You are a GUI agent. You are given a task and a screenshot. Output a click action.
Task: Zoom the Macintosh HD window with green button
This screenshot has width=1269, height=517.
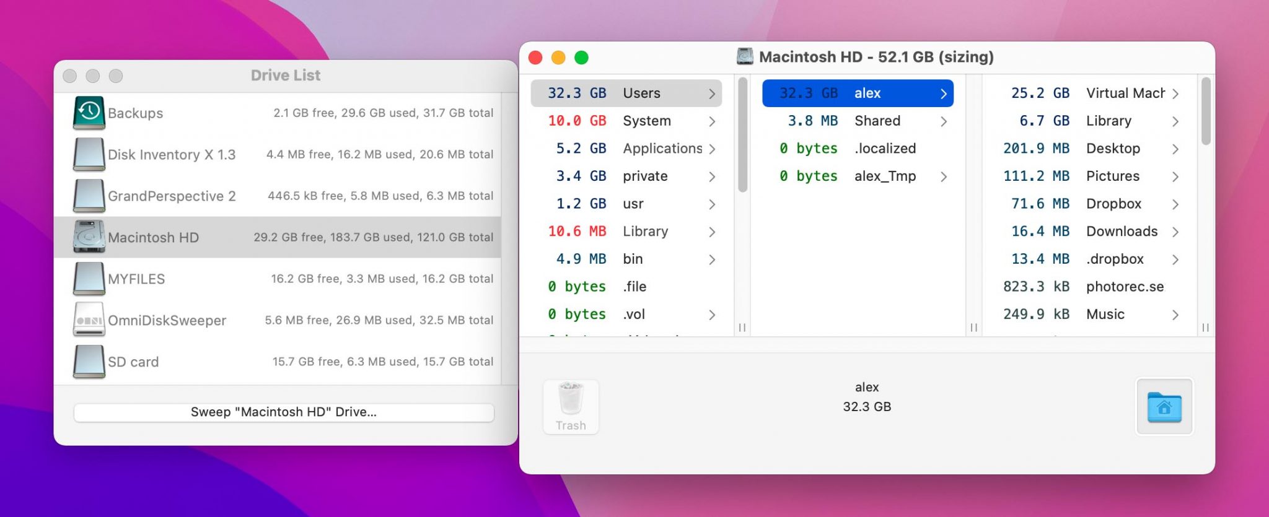(x=581, y=58)
